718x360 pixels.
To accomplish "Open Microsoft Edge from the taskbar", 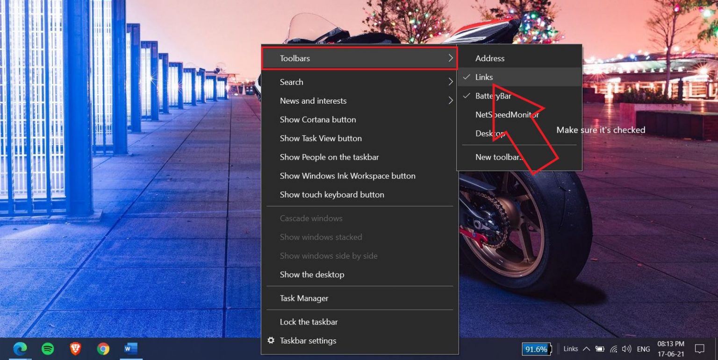I will pyautogui.click(x=19, y=348).
